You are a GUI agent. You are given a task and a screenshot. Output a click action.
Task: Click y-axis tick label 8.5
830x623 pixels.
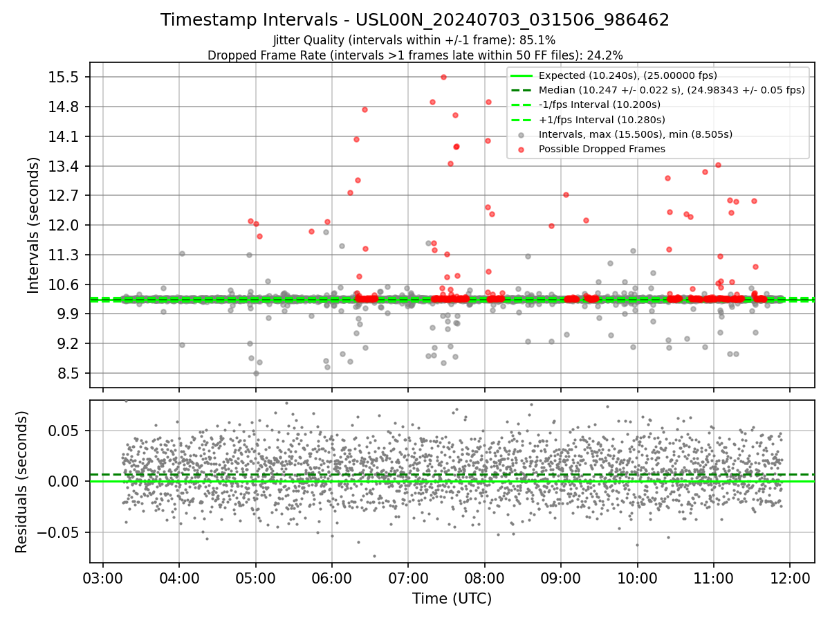coord(68,373)
